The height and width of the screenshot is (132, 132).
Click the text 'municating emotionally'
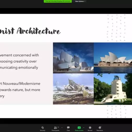tap(19, 68)
